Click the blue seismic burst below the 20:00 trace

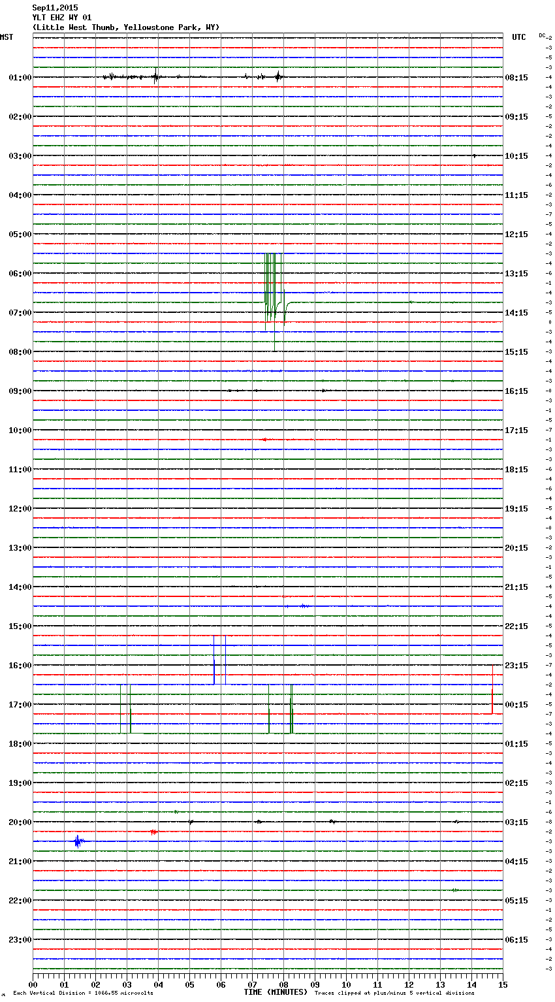78,841
